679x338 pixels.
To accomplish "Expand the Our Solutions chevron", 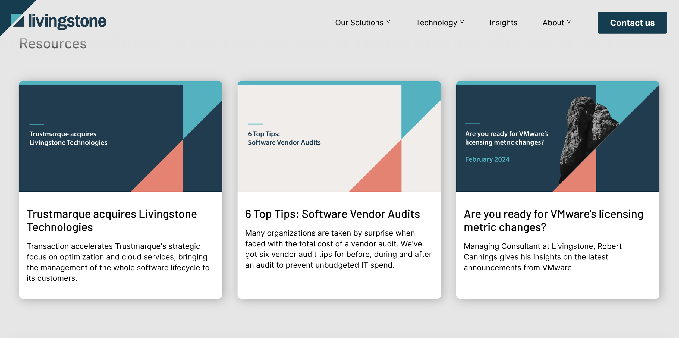I will point(388,22).
